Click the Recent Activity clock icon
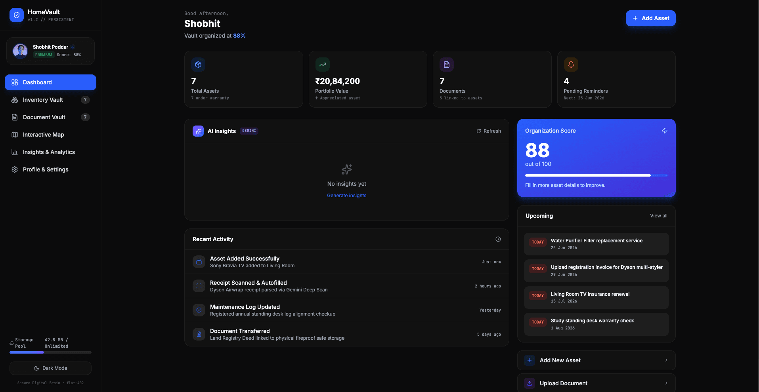The height and width of the screenshot is (392, 759). click(498, 239)
